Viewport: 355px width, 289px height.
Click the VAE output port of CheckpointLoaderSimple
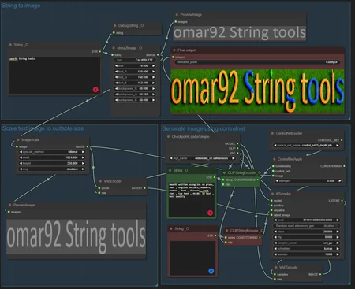237,153
